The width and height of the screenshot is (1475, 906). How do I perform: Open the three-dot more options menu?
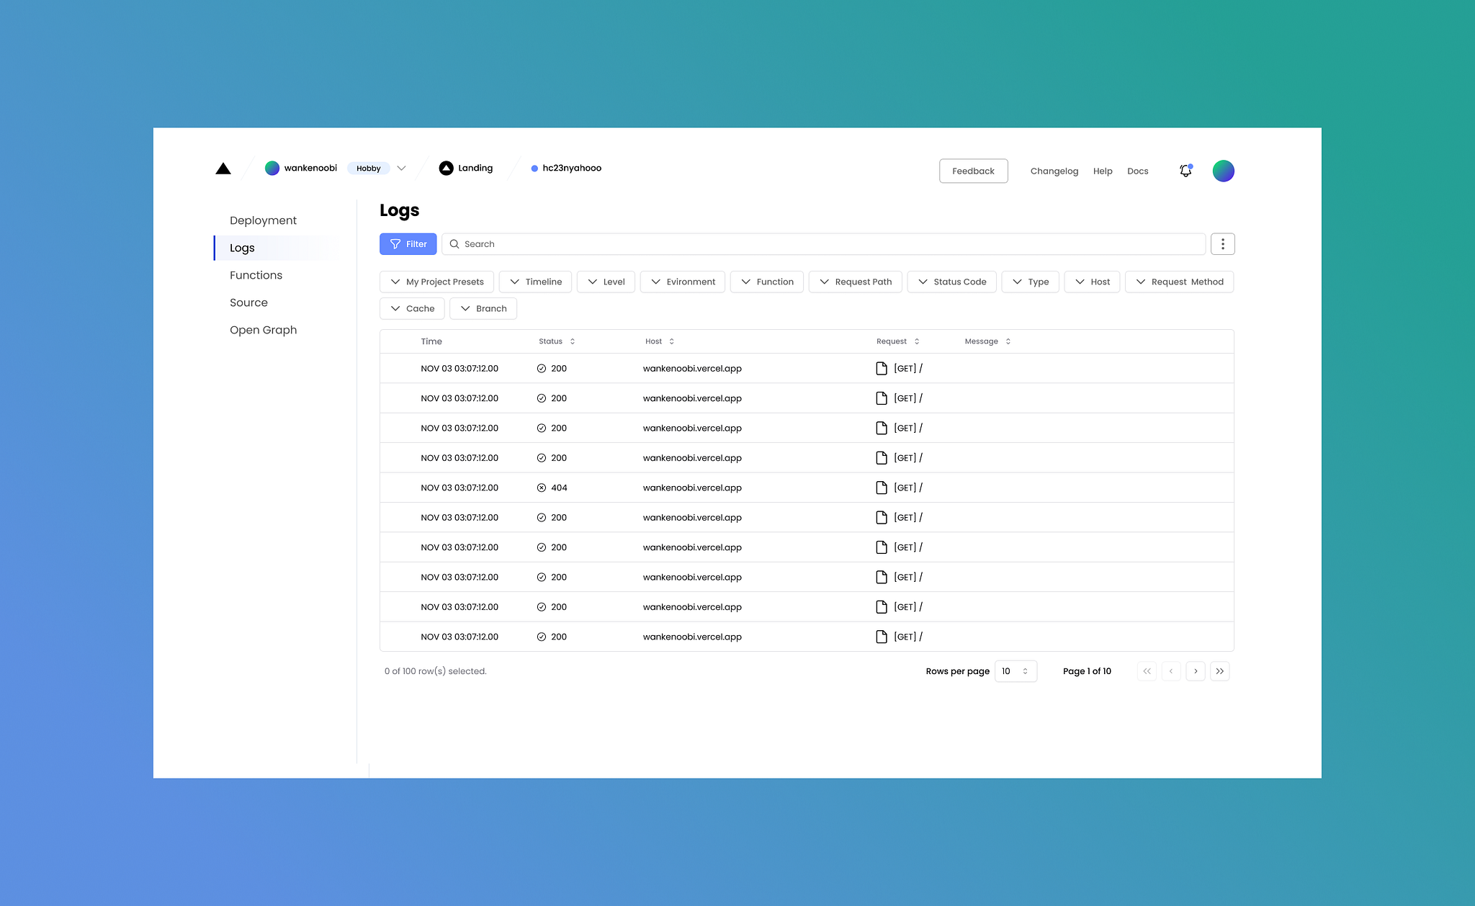pyautogui.click(x=1223, y=244)
